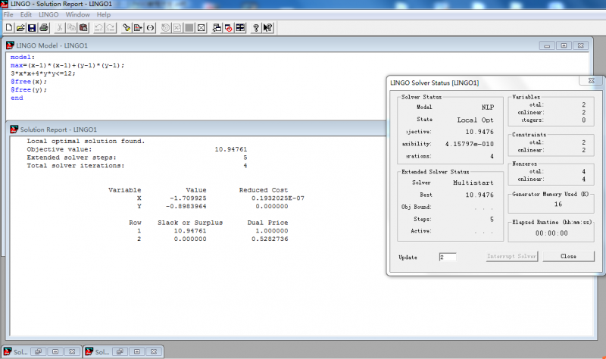The width and height of the screenshot is (606, 359).
Task: Click the '@free(x);' line
Action: (29, 82)
